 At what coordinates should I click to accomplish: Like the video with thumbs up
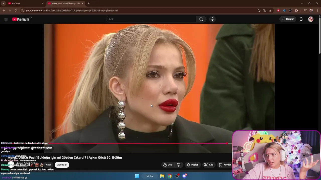(168, 165)
